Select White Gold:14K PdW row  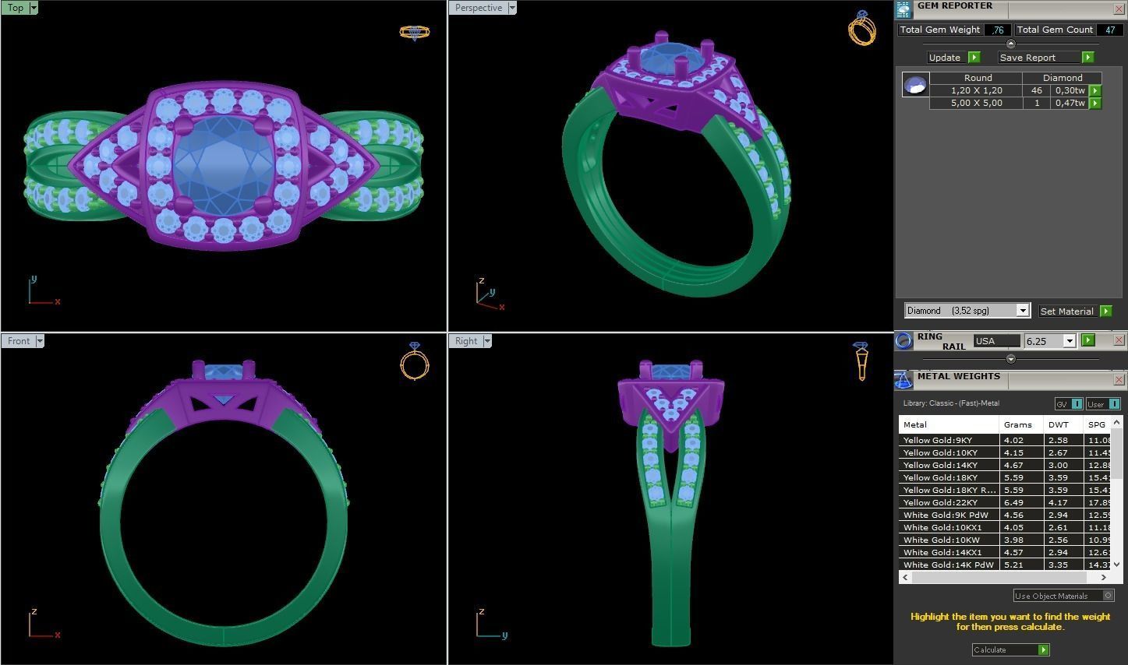click(1005, 565)
